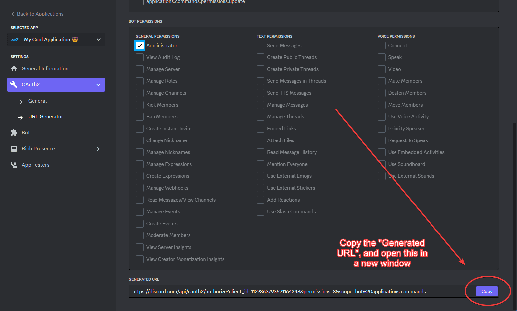This screenshot has width=517, height=311.
Task: Check the Change Nickname permission
Action: click(140, 140)
